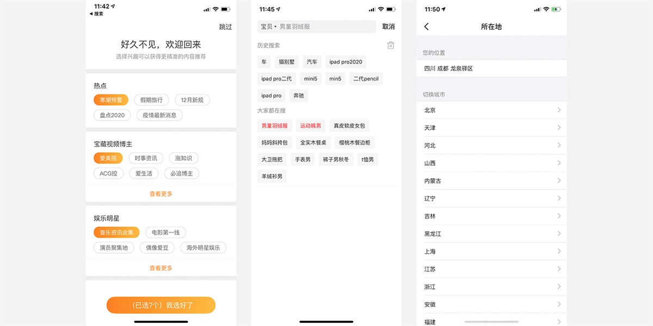
Task: Tap the 跳过 skip button
Action: 225,26
